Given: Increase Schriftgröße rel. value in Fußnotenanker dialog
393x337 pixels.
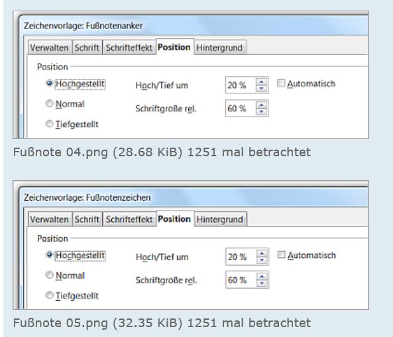Looking at the screenshot, I should pos(261,105).
